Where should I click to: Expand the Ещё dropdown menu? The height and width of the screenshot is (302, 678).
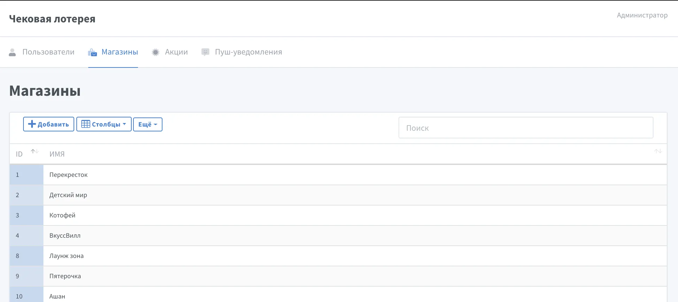(147, 124)
